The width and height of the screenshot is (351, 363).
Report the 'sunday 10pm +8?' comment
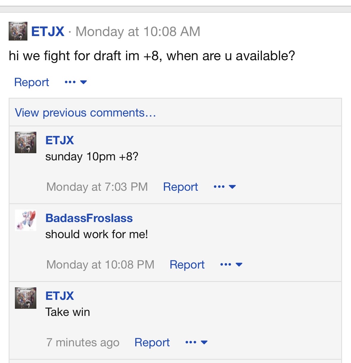pos(181,187)
